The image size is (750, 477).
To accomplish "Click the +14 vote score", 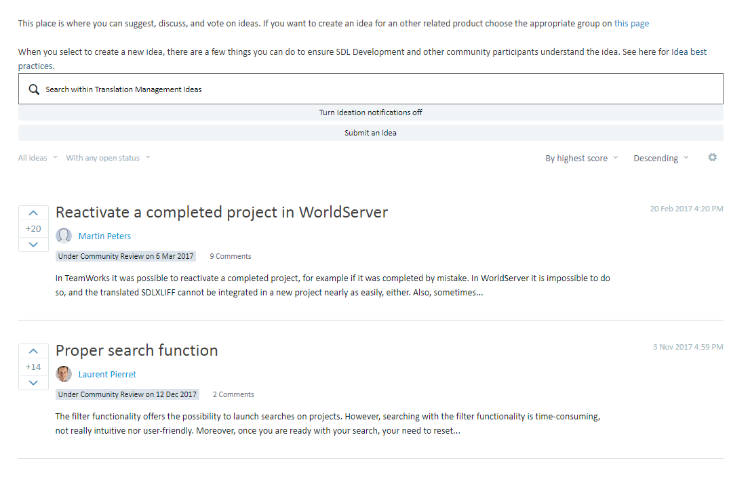I will (33, 367).
